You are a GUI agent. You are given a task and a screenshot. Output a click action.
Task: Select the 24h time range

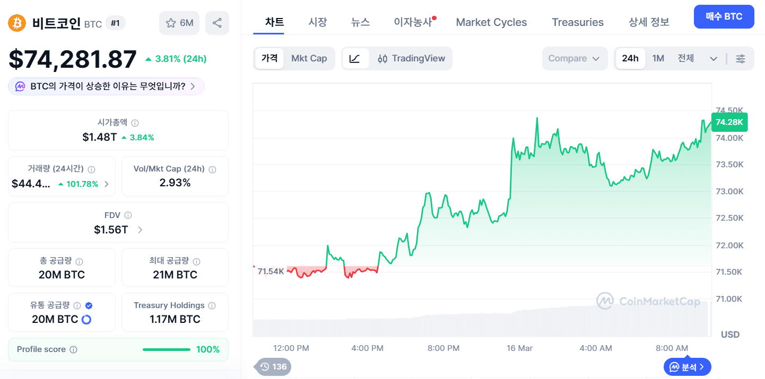[x=630, y=58]
